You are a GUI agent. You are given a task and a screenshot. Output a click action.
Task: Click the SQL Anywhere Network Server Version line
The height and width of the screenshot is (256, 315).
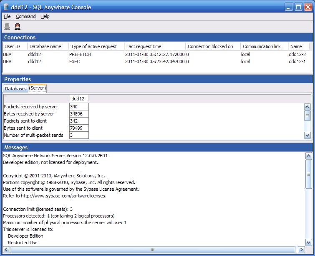(55, 156)
